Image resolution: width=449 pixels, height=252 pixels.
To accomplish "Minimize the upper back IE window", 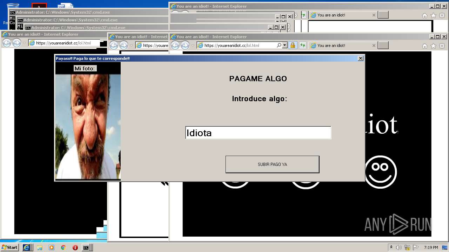I will click(431, 6).
